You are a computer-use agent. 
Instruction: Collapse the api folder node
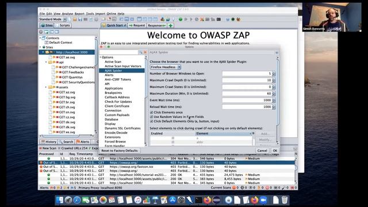46,62
